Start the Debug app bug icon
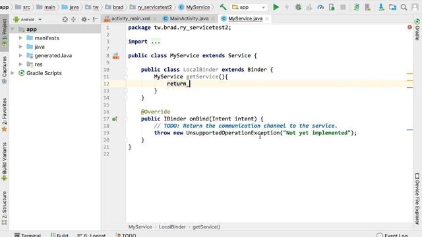 tap(298, 7)
